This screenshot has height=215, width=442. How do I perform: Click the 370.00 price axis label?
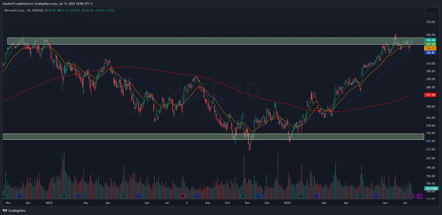click(430, 22)
